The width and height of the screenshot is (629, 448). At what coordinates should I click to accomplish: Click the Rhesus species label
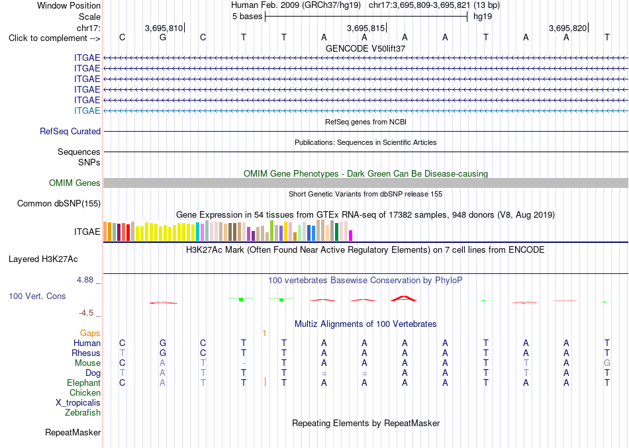[86, 353]
